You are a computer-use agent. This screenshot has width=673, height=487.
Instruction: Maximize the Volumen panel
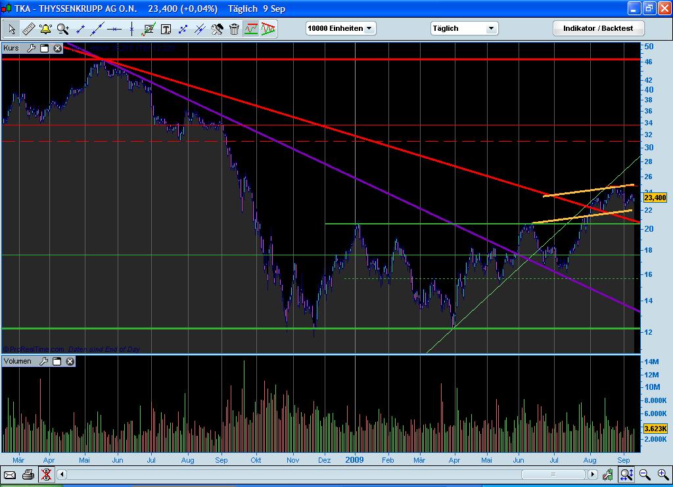(x=57, y=362)
